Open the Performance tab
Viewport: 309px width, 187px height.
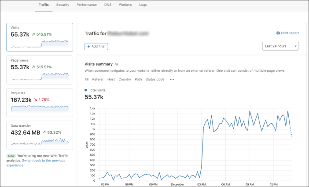point(87,5)
